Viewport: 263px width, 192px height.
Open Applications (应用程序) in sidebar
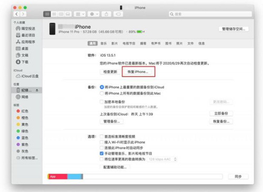26,42
